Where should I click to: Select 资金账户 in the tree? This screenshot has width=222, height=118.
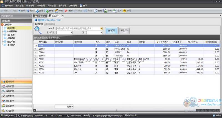coord(11,45)
